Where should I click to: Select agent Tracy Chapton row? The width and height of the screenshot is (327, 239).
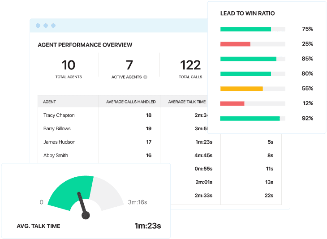[x=59, y=115]
